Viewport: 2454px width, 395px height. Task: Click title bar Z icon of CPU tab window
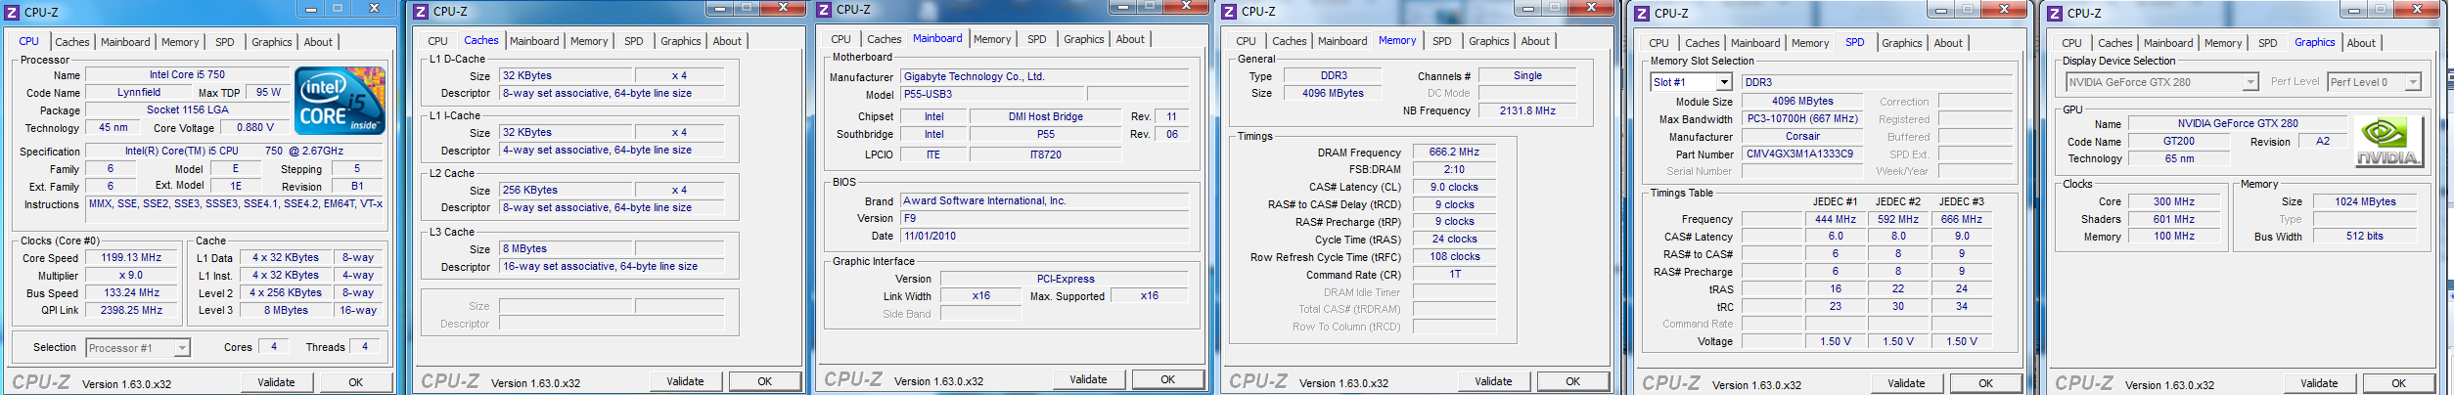[12, 12]
